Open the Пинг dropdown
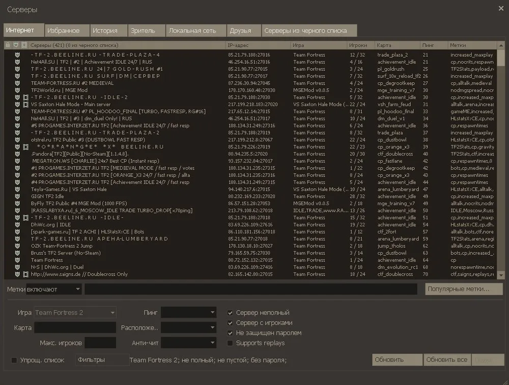The image size is (509, 385). (x=189, y=313)
